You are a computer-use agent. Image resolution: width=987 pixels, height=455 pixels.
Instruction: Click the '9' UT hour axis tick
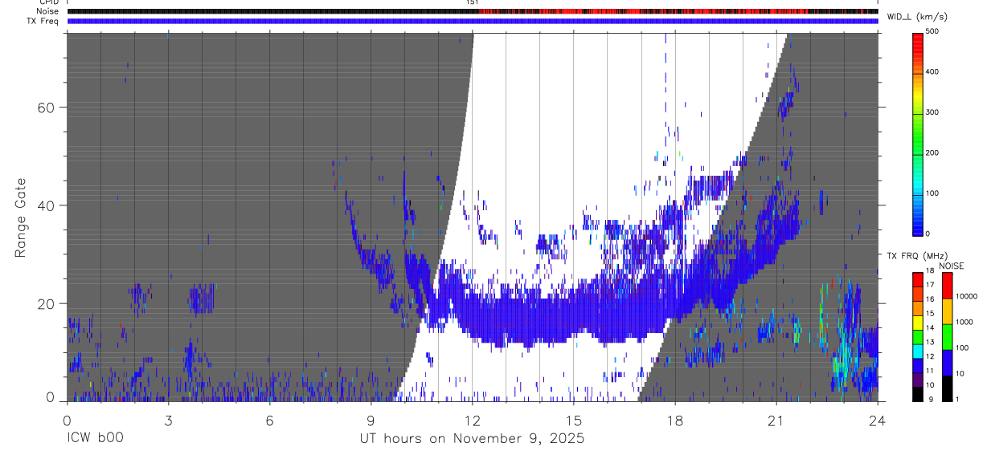(371, 420)
